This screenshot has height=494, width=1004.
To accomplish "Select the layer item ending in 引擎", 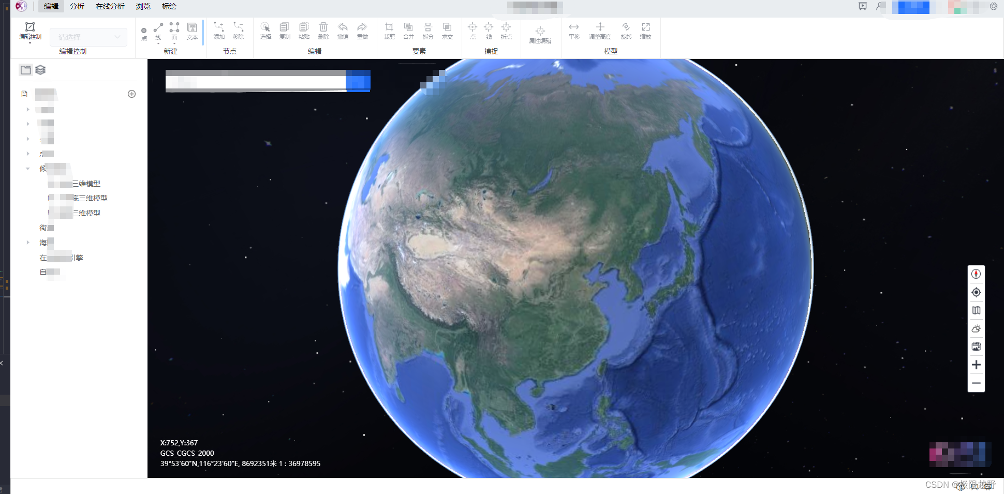I will click(x=62, y=258).
